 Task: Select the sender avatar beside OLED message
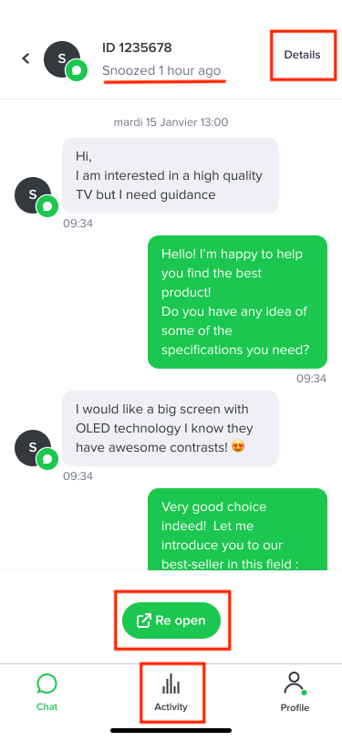coord(33,447)
